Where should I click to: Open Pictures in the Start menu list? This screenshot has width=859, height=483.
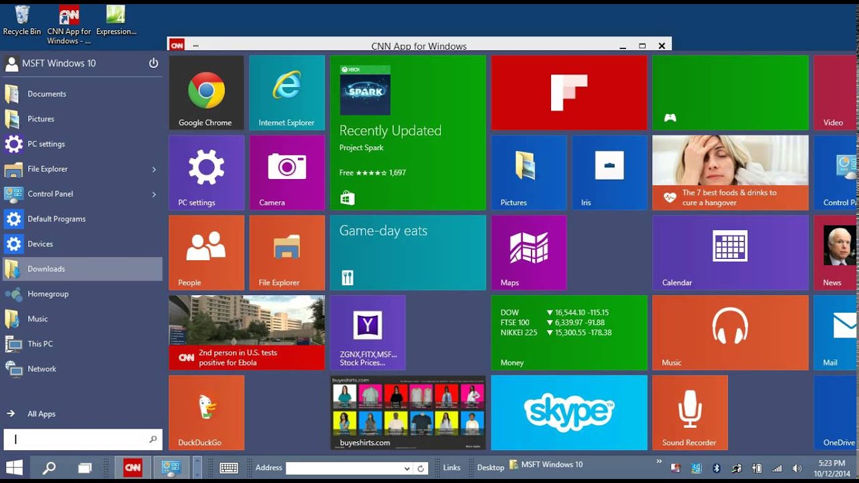tap(83, 119)
